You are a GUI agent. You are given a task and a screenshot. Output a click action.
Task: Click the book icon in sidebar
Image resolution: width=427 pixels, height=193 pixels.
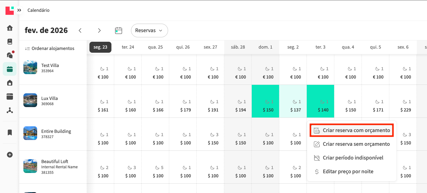tap(10, 41)
